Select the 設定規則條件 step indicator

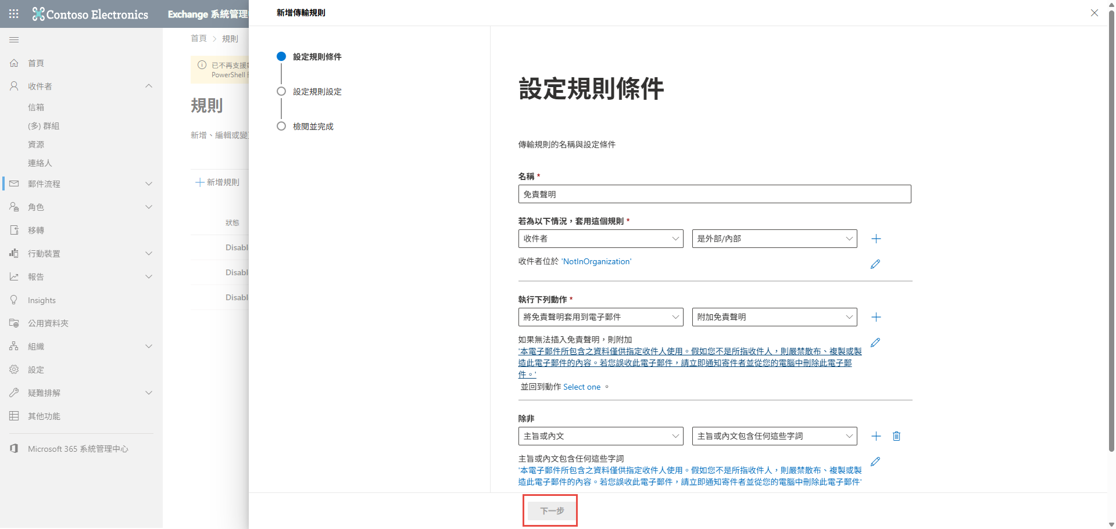pos(281,56)
